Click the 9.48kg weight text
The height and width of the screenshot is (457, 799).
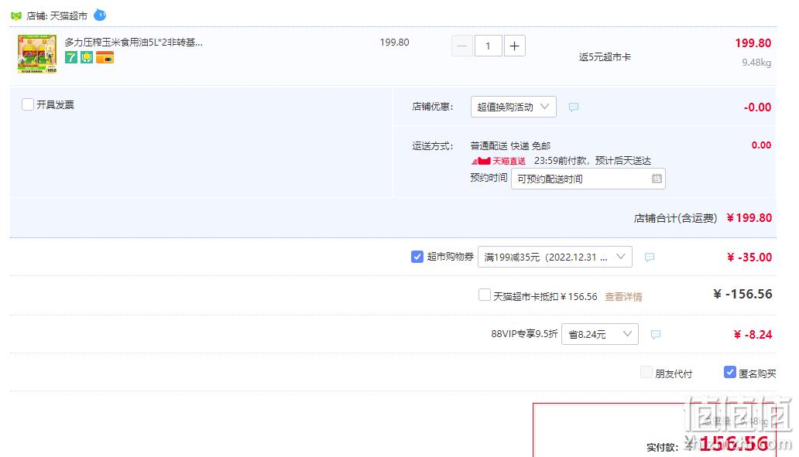756,63
